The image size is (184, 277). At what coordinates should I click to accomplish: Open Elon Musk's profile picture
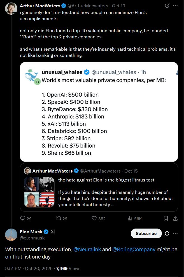pos(11,235)
